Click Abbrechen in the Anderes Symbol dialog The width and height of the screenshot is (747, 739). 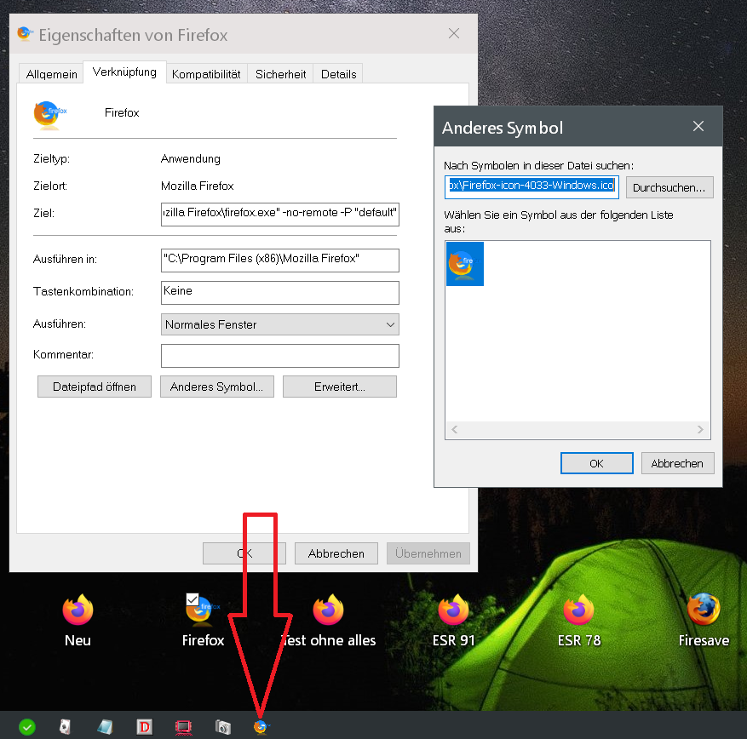[677, 463]
